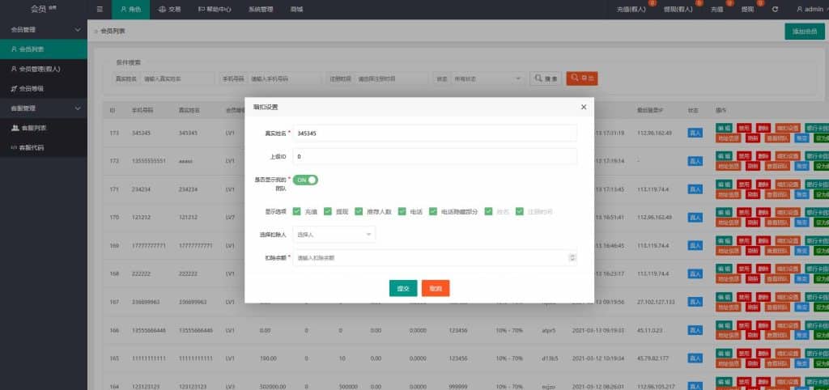Click phone number 17777777771 in the table
Screen dimensions: 829x390
149,246
